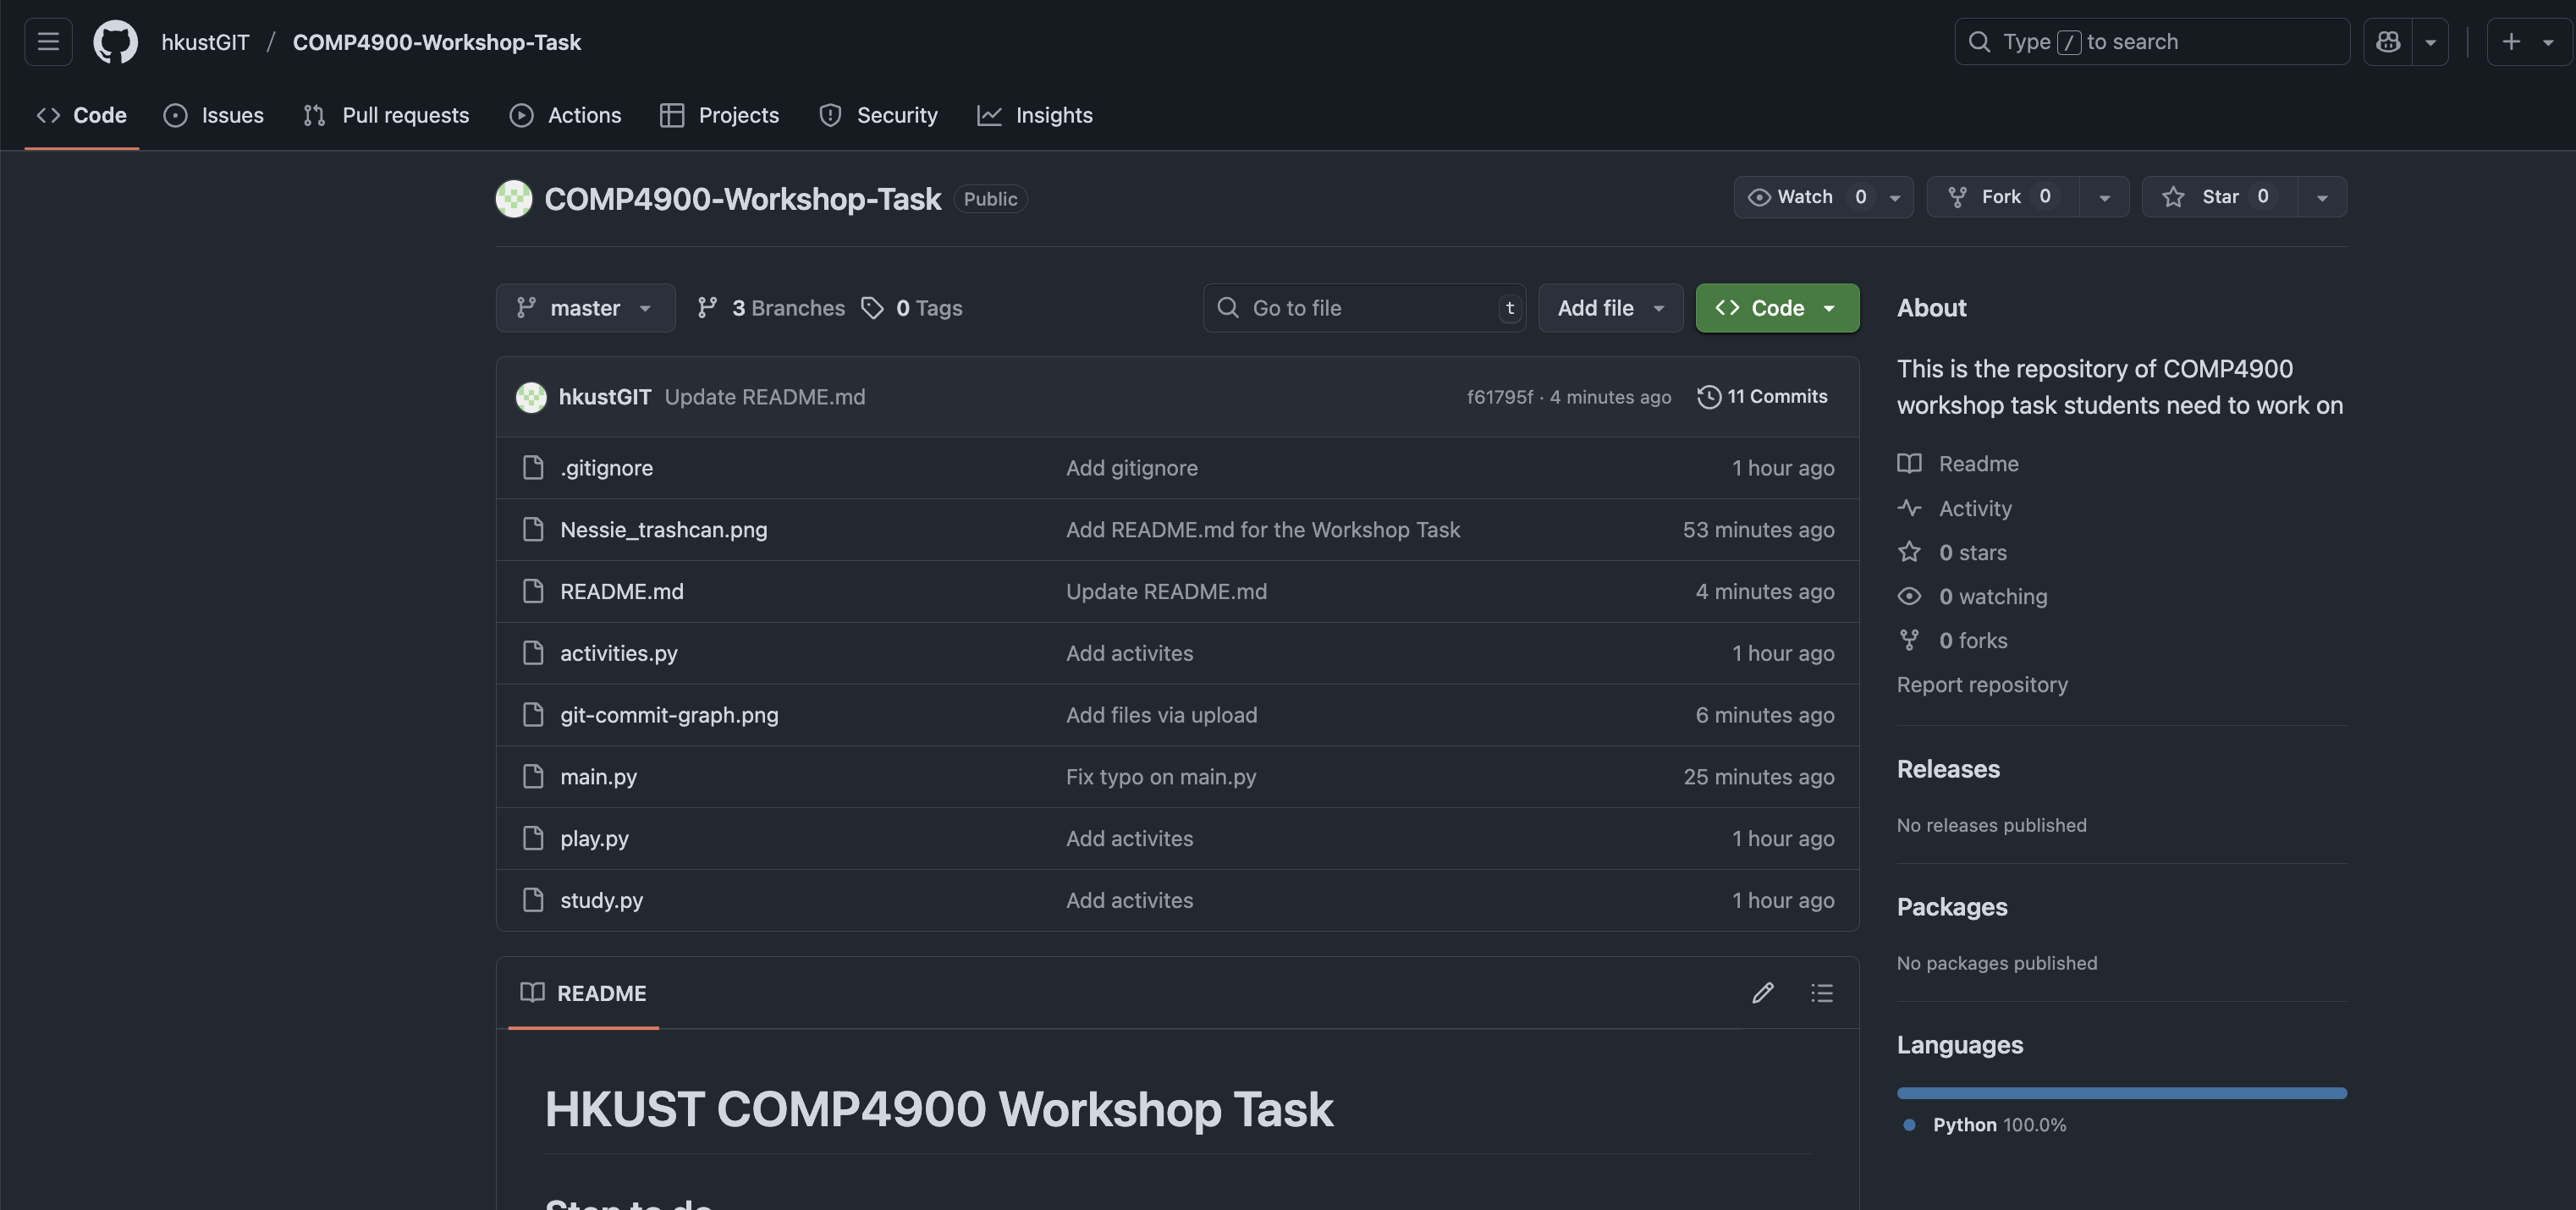Open the play.py file
The image size is (2576, 1210).
pos(594,838)
